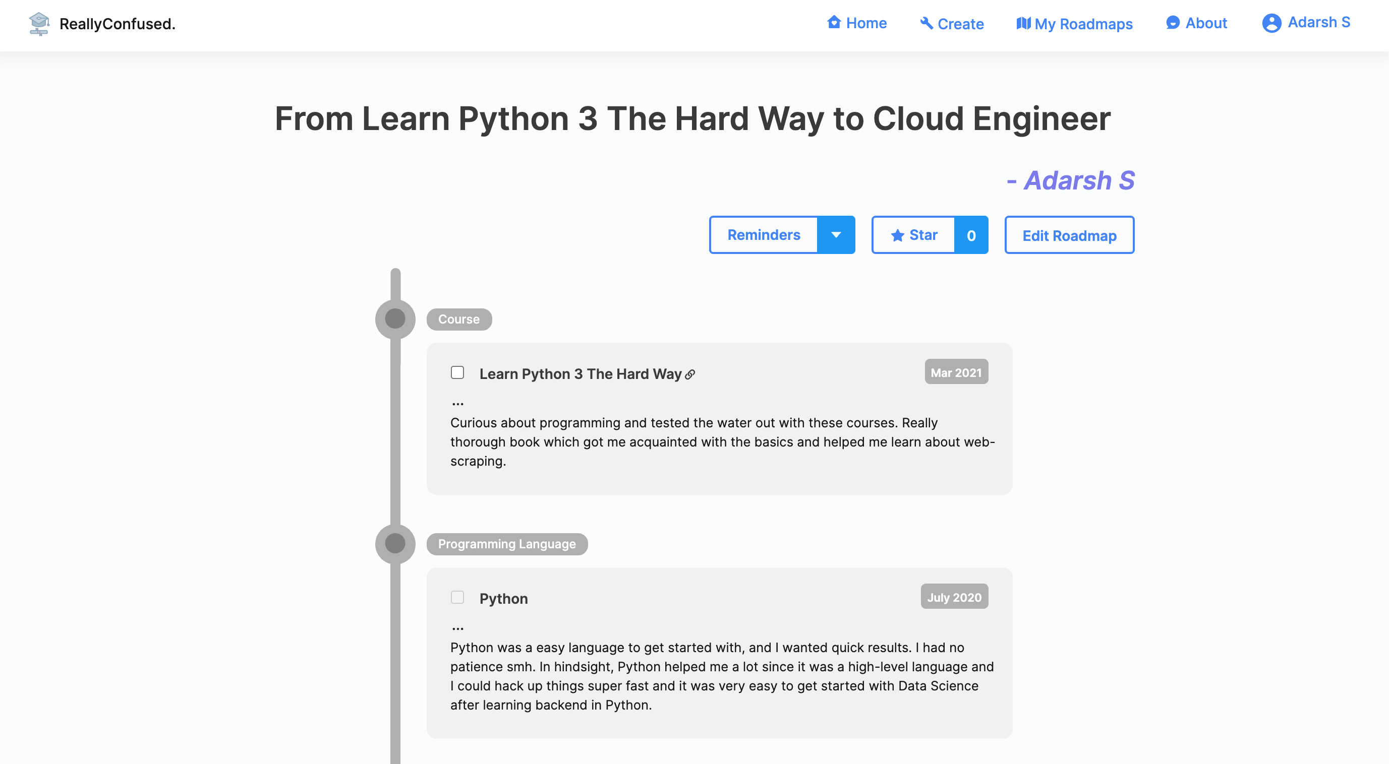Click the Reminders button
The height and width of the screenshot is (764, 1389).
[764, 235]
